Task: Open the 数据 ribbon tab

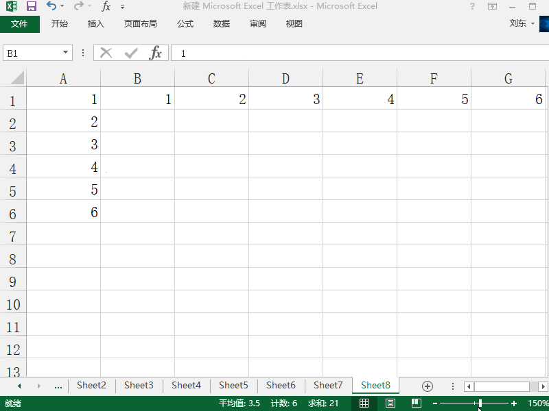Action: [221, 23]
